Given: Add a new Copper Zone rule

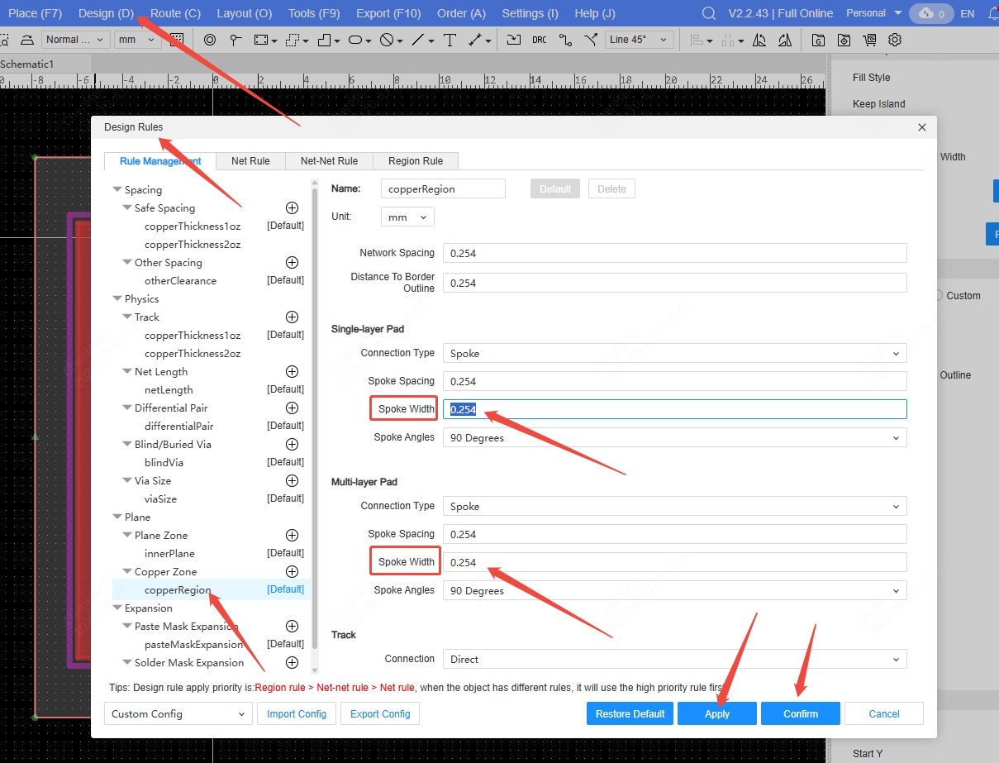Looking at the screenshot, I should (x=292, y=572).
